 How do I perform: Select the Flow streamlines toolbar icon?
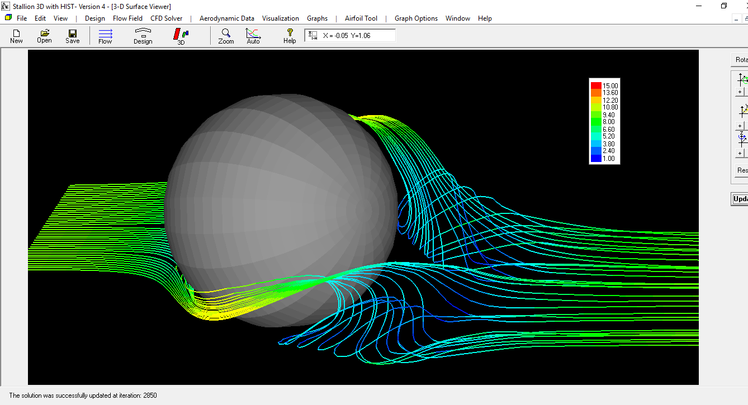[x=105, y=35]
